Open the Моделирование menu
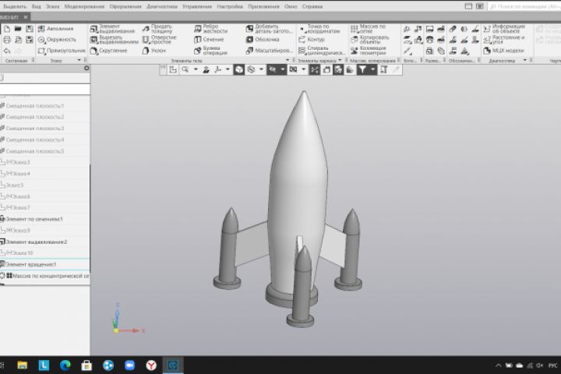This screenshot has height=374, width=561. pyautogui.click(x=84, y=6)
